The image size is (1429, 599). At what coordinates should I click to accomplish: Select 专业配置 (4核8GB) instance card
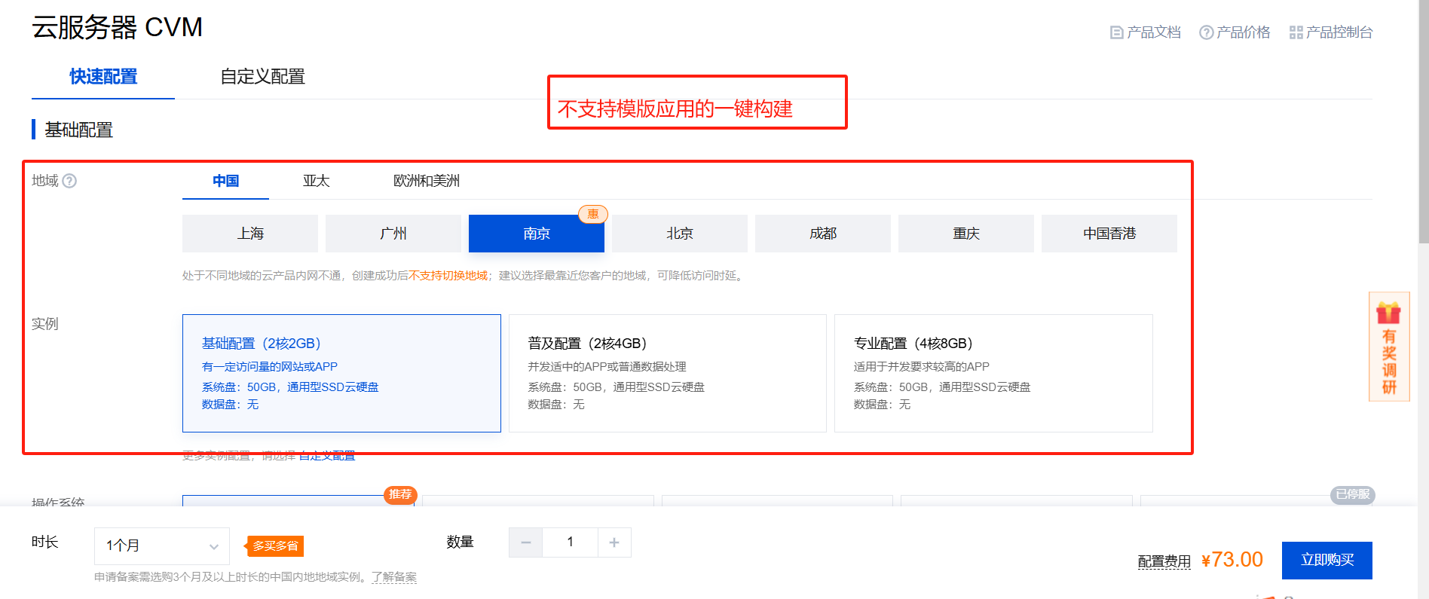point(993,373)
